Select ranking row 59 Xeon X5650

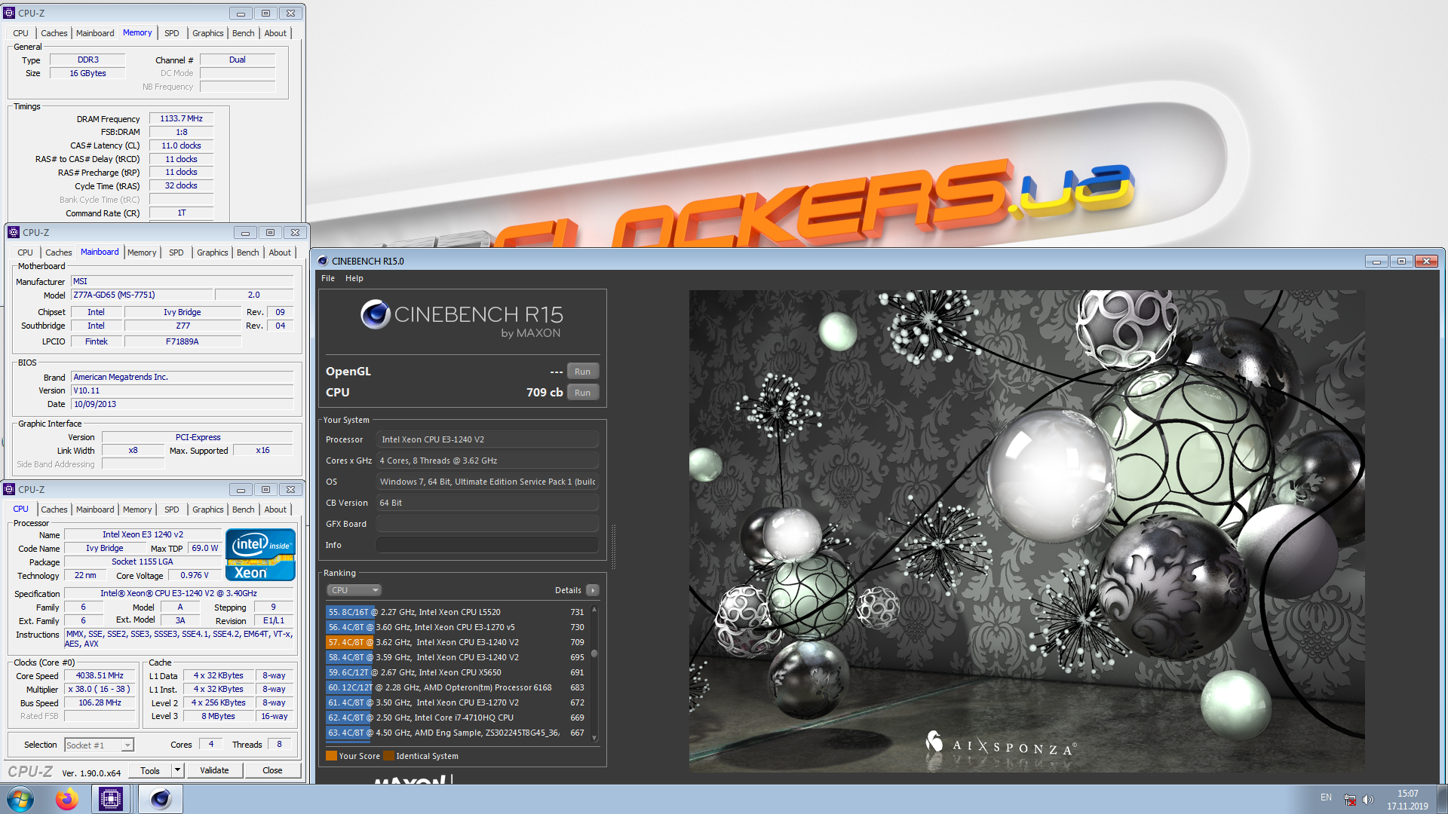point(456,672)
